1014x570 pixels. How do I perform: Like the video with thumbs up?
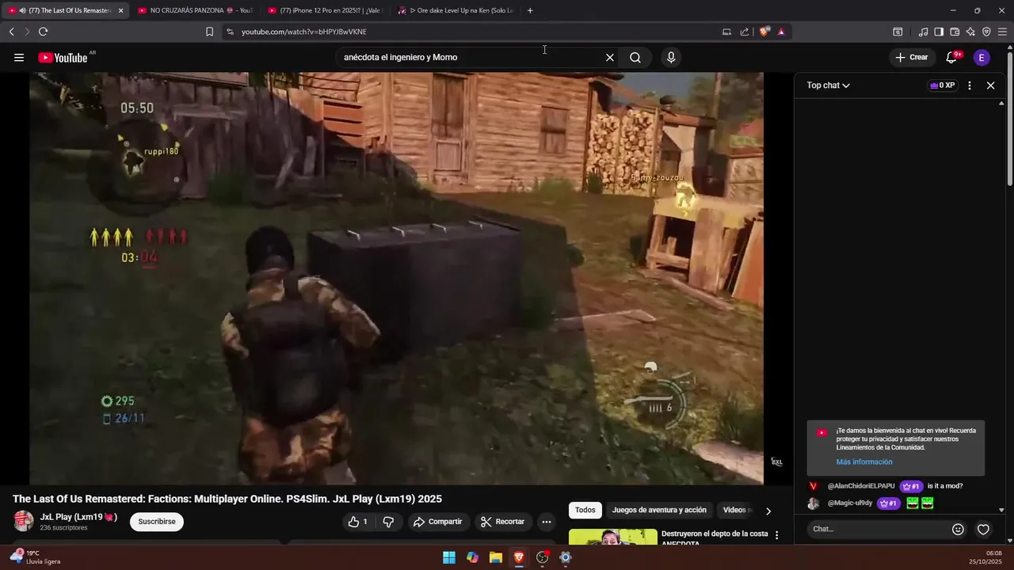tap(357, 522)
